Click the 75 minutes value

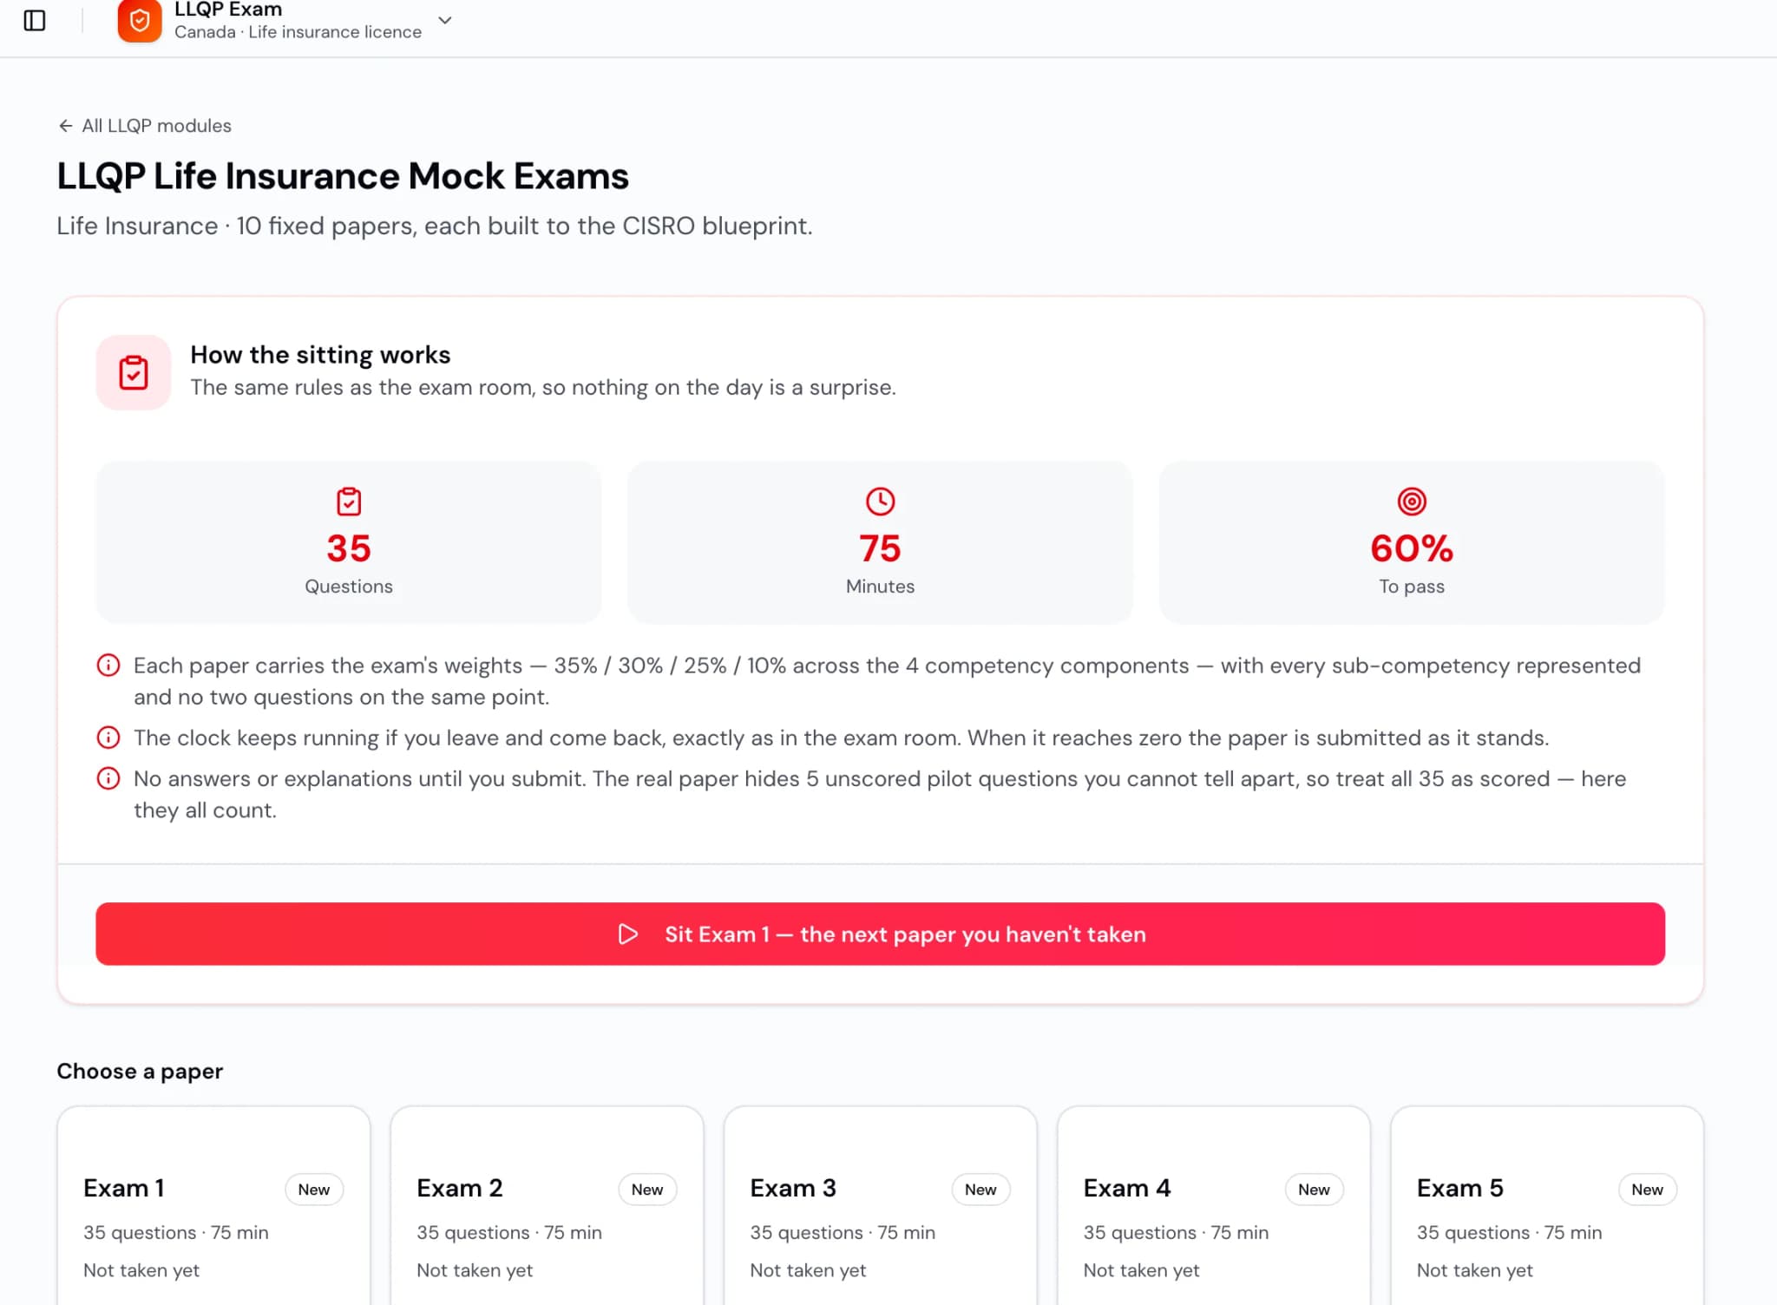point(880,548)
